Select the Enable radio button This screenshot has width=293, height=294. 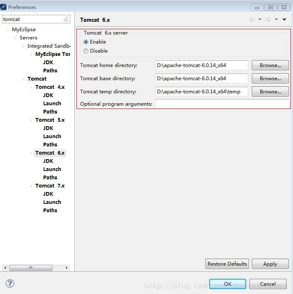(86, 42)
